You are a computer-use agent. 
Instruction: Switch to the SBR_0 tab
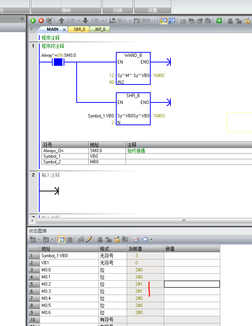tap(79, 29)
